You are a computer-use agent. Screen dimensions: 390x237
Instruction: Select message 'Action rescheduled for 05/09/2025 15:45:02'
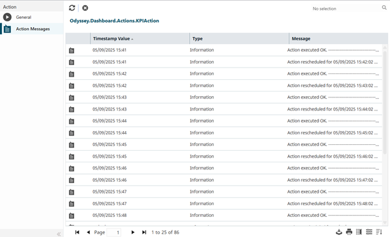[332, 132]
